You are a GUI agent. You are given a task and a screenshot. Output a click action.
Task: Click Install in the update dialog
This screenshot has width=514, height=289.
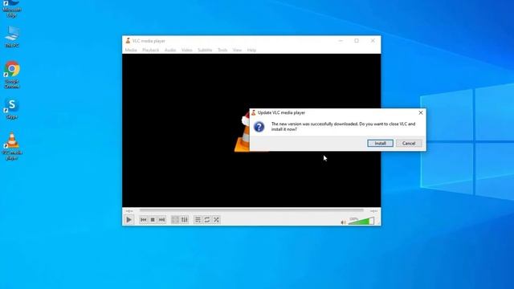click(380, 143)
